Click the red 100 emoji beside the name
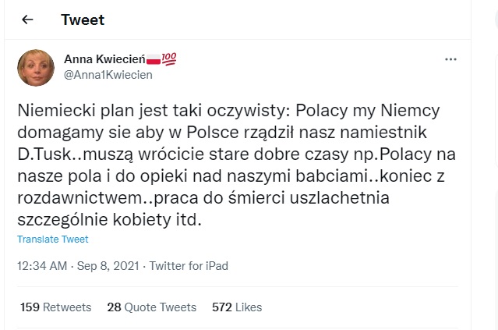 [x=168, y=60]
